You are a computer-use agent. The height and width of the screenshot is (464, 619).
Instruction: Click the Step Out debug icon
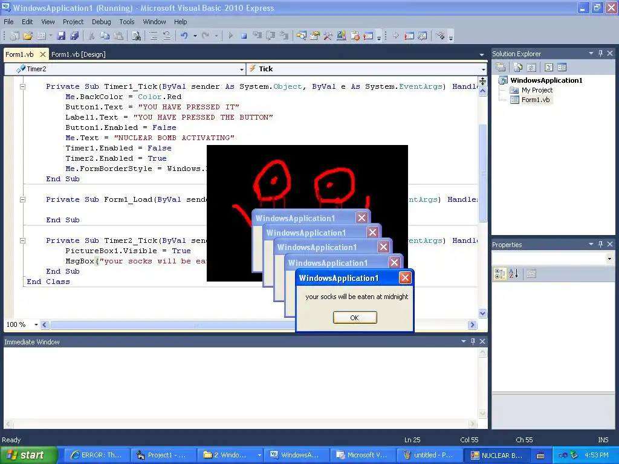(x=284, y=36)
